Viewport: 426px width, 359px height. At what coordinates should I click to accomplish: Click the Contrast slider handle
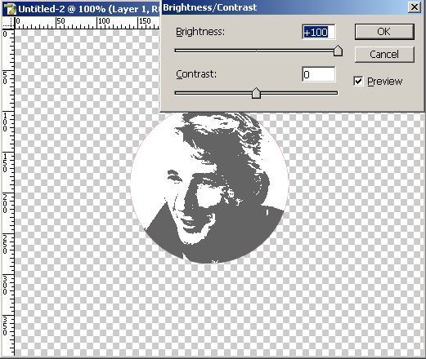click(x=256, y=93)
